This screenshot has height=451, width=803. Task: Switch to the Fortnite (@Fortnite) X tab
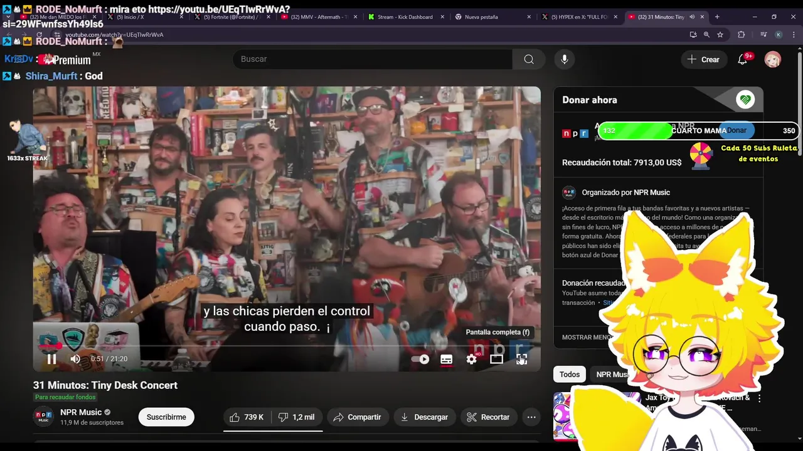click(x=232, y=17)
